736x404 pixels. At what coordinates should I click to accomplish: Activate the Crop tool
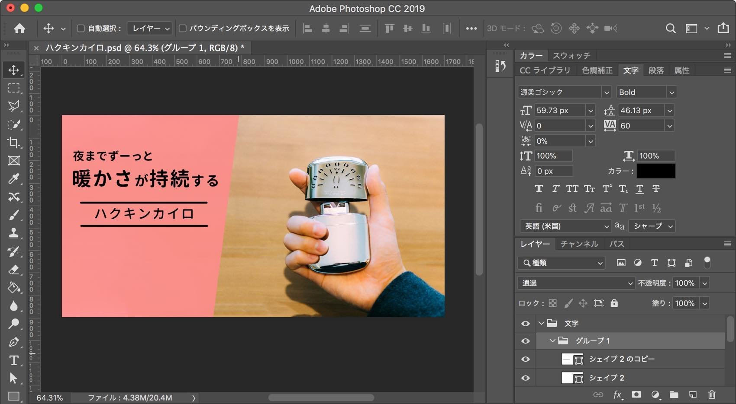[x=14, y=143]
